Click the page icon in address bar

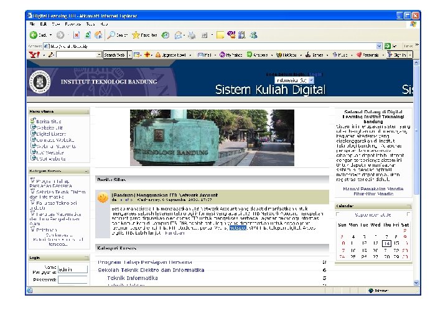(47, 46)
